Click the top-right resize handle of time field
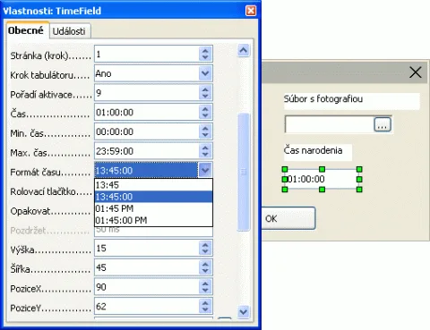The width and height of the screenshot is (430, 330). (359, 169)
